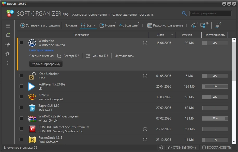Click Windscribe 2% popularity bar
Viewport: 238px width, 152px height.
[215, 43]
